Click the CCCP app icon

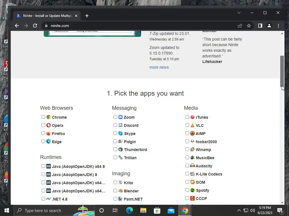[x=192, y=198]
